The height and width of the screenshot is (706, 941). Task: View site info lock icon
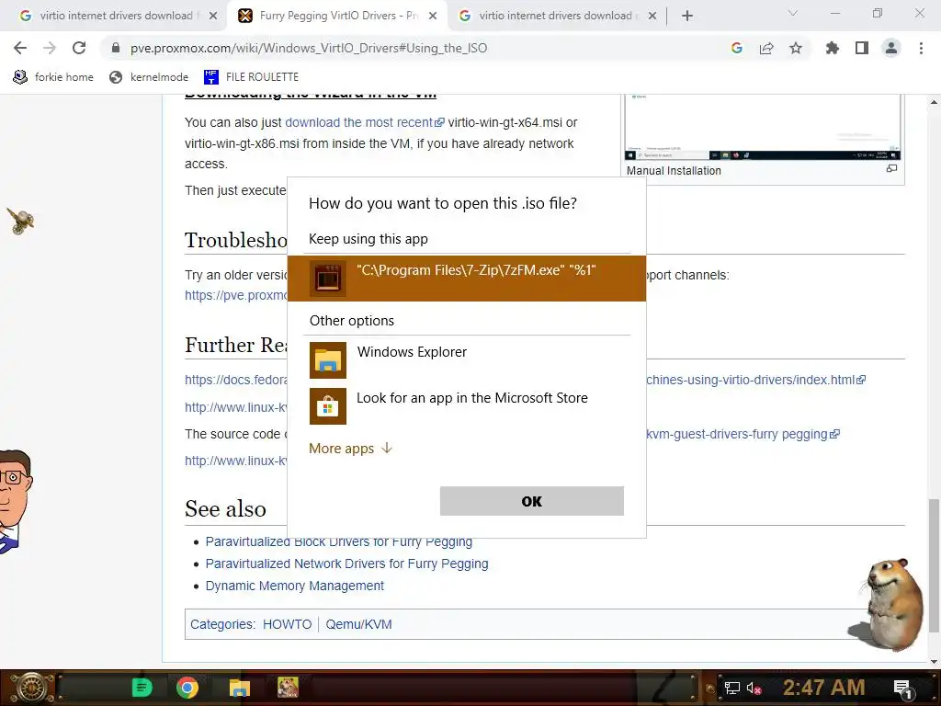point(116,48)
